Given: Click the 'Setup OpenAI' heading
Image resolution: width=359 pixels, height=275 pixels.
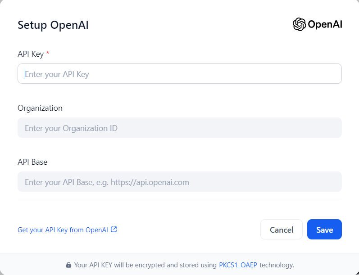Looking at the screenshot, I should [53, 25].
